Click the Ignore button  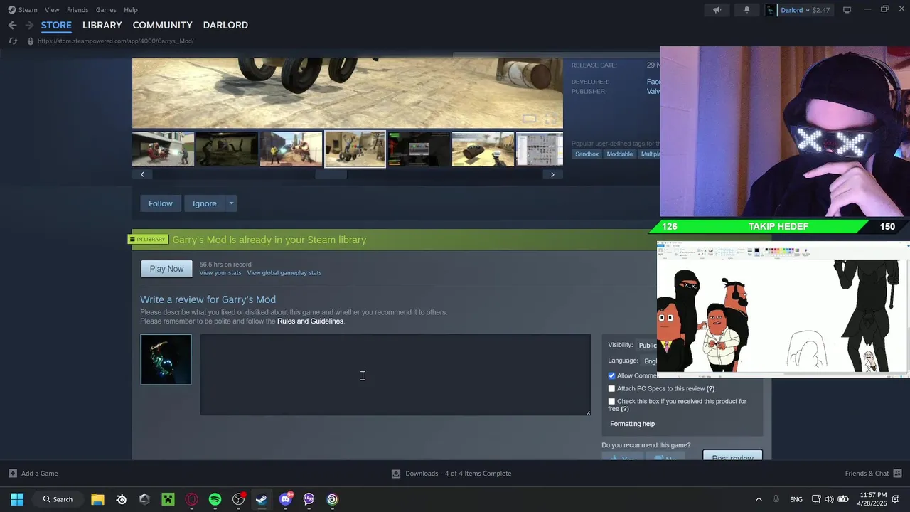pos(205,203)
